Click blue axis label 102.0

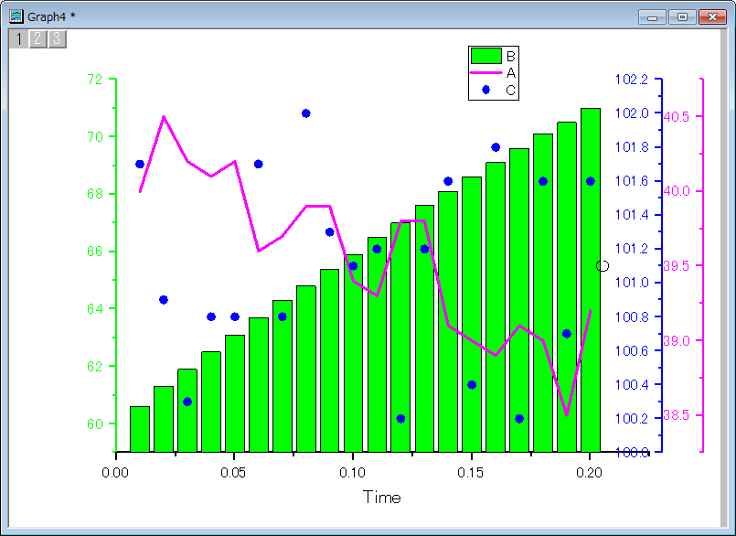[632, 113]
